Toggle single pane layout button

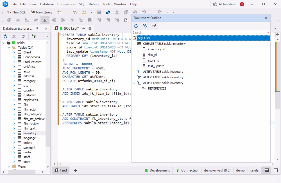point(276,170)
